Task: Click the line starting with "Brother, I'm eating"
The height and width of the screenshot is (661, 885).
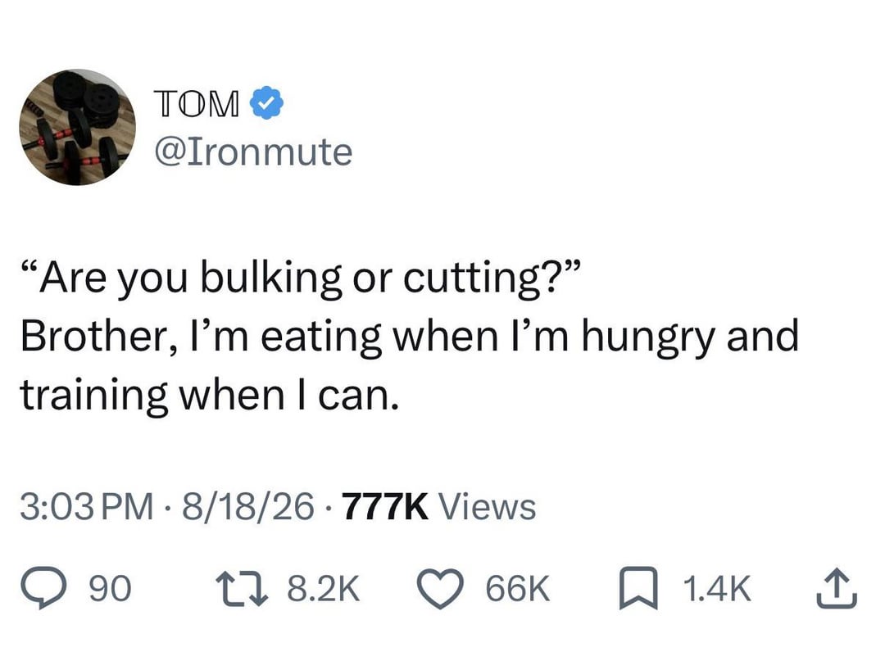Action: click(410, 337)
